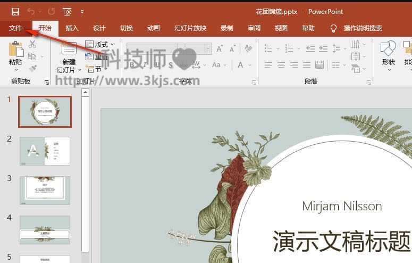Copy selection using the copy icon
Image resolution: width=412 pixels, height=263 pixels.
tap(32, 56)
